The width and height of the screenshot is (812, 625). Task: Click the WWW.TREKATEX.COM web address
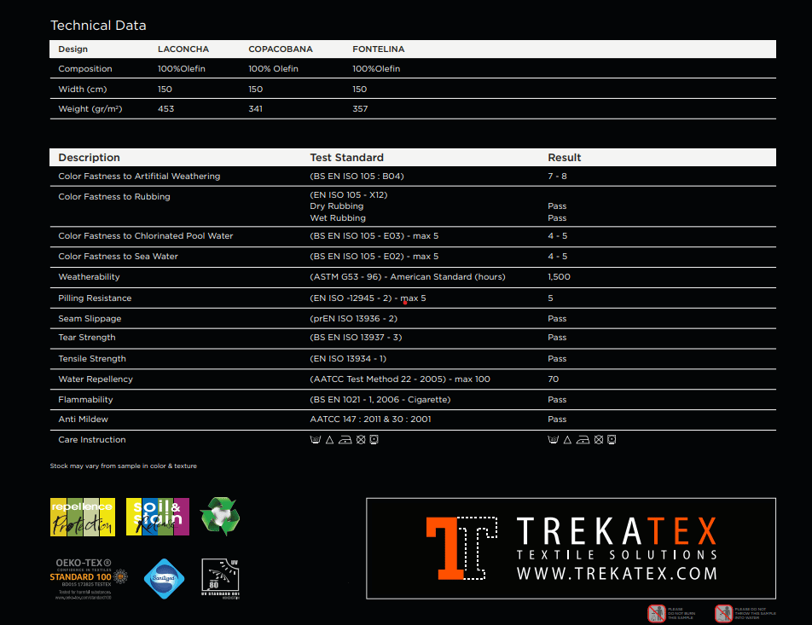[x=617, y=573]
